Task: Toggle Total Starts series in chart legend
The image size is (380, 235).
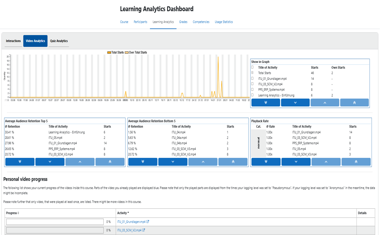Action: (116, 52)
